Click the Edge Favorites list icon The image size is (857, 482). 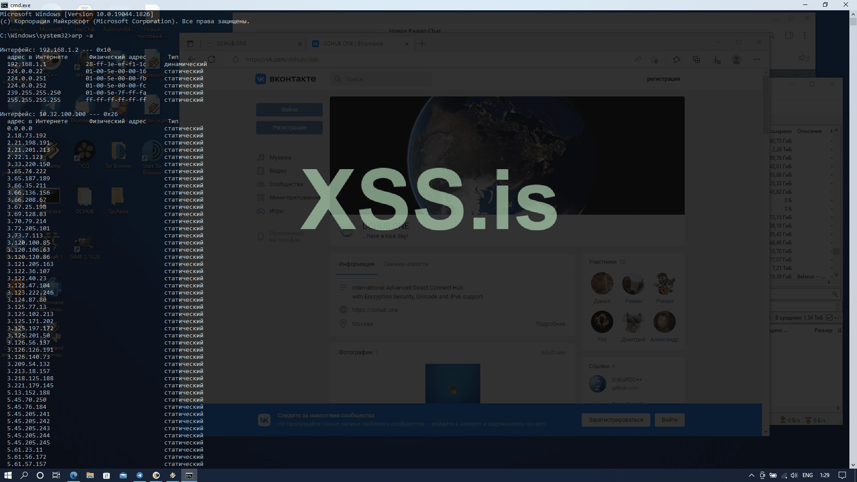click(677, 59)
